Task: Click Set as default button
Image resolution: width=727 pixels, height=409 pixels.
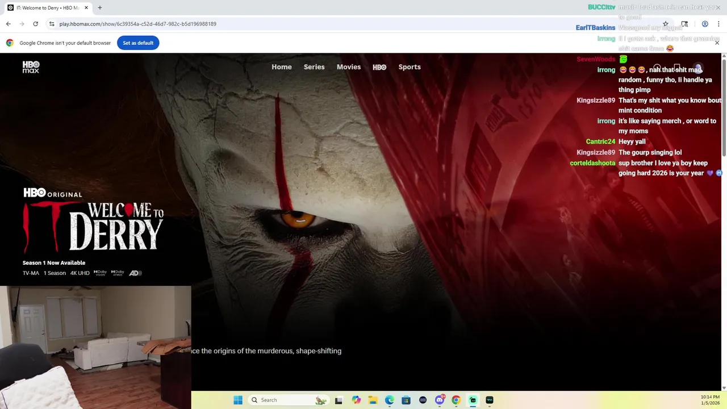Action: pos(138,43)
